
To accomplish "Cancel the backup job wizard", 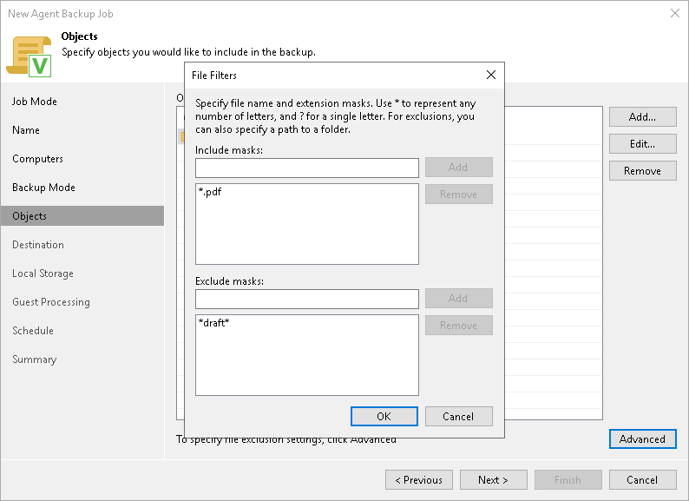I will click(642, 479).
